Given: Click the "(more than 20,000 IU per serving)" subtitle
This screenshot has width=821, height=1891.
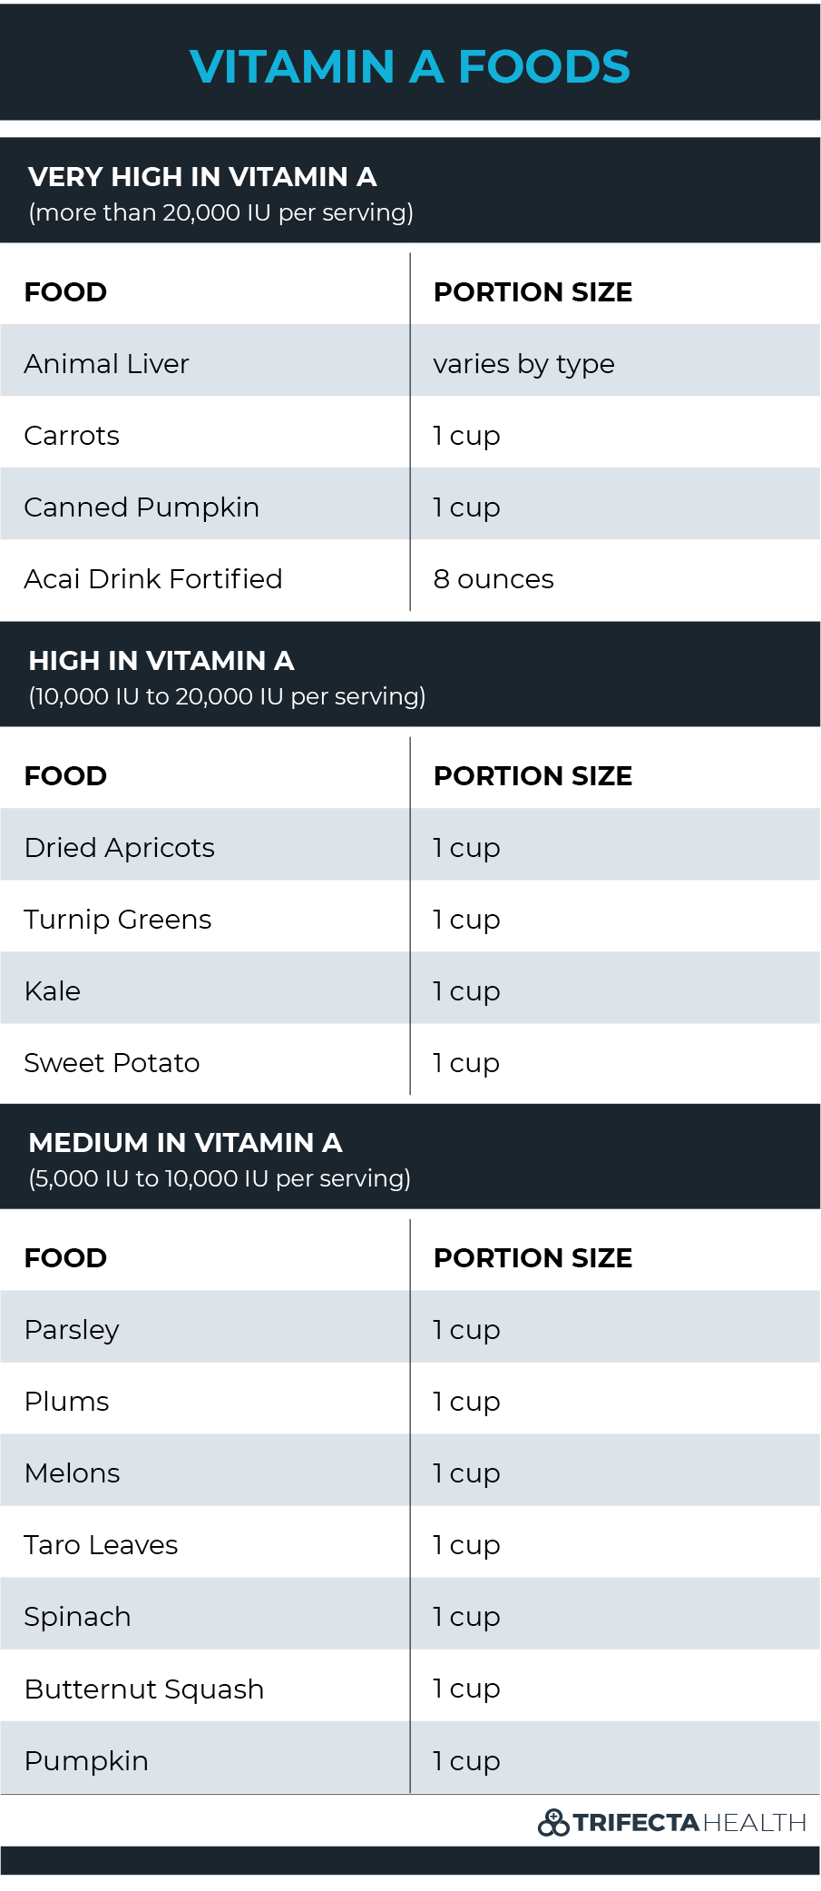Looking at the screenshot, I should (220, 213).
